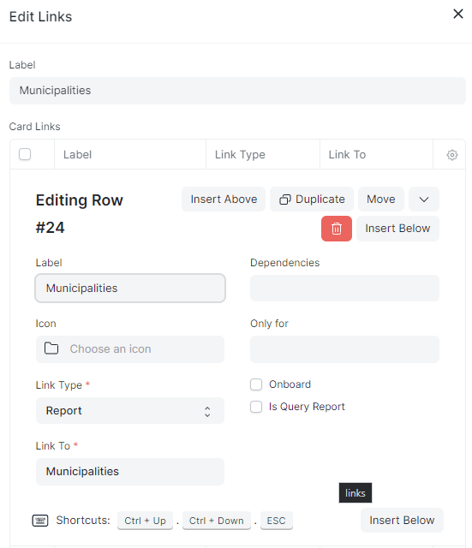Image resolution: width=472 pixels, height=548 pixels.
Task: Tick the select-all checkbox in table header
Action: click(25, 154)
